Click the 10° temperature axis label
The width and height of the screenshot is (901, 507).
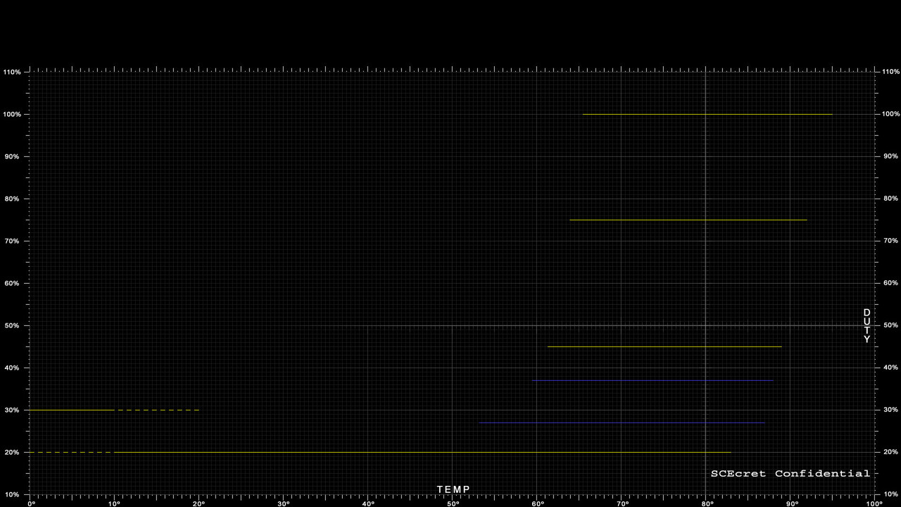point(114,503)
